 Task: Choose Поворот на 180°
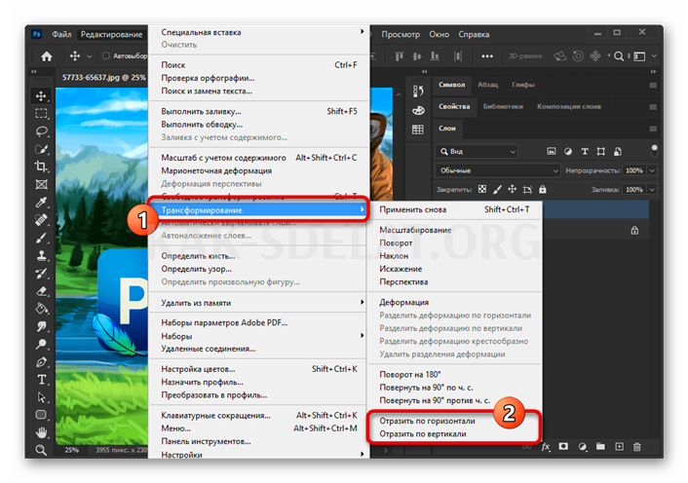410,374
